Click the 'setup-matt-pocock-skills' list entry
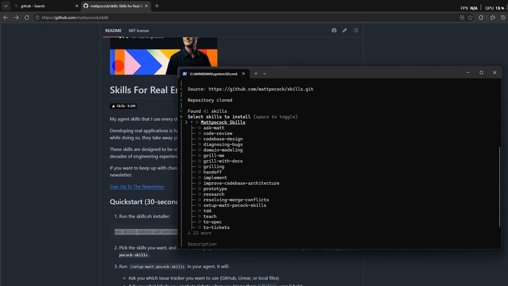 (x=235, y=205)
